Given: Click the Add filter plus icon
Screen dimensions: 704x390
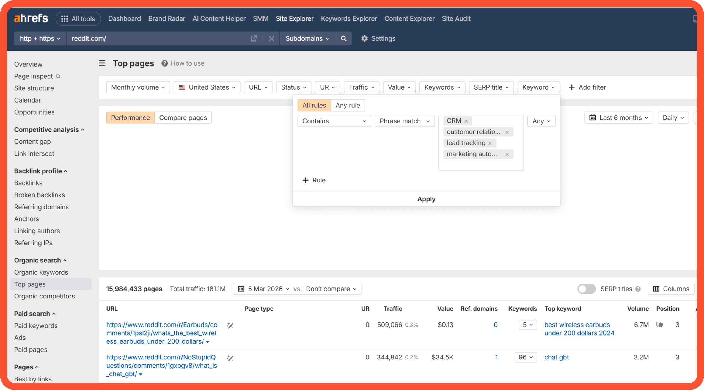Looking at the screenshot, I should pyautogui.click(x=571, y=87).
